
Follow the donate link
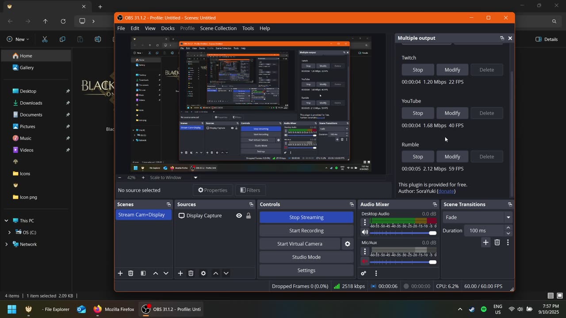446,191
